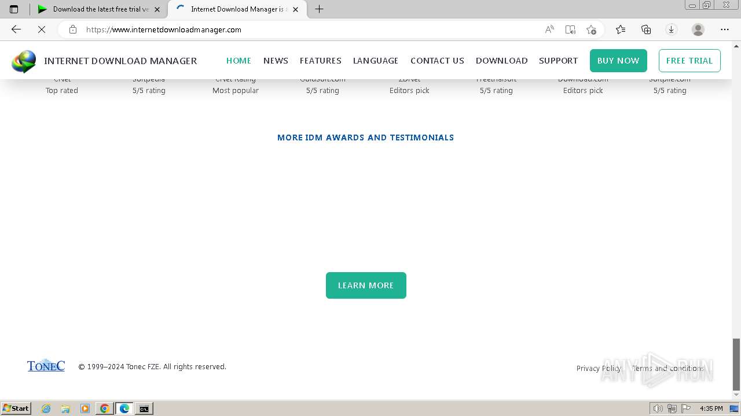Open the Read aloud icon in address bar

(x=549, y=29)
